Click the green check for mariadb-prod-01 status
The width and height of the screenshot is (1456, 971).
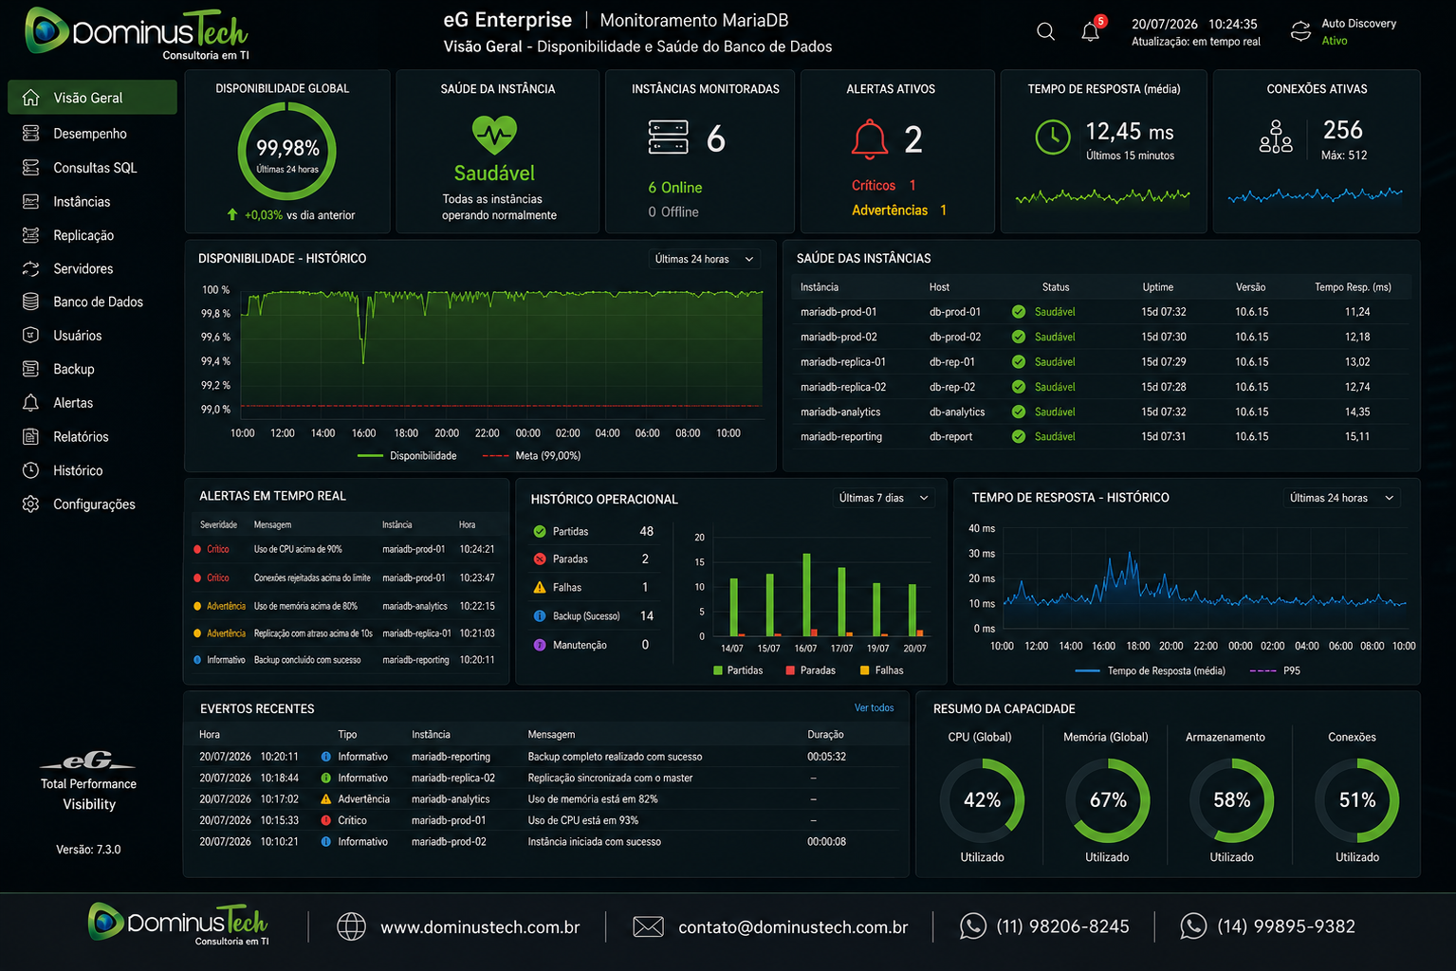1019,312
